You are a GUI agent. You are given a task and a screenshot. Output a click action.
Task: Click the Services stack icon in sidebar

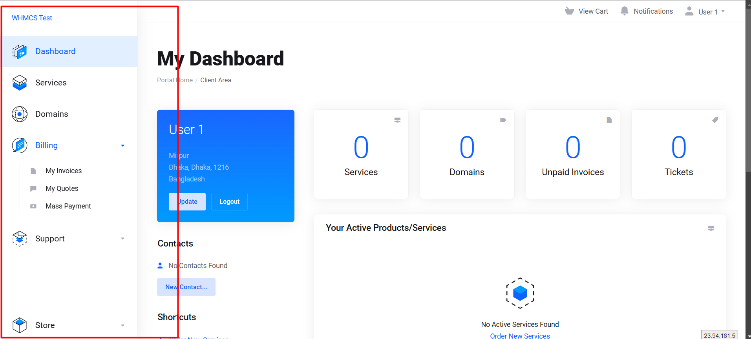pyautogui.click(x=20, y=83)
